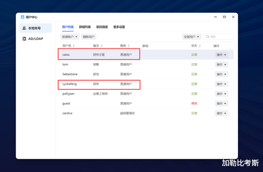Switch to the 用户列表 tab
Screen dimensions: 263x172
pos(68,27)
